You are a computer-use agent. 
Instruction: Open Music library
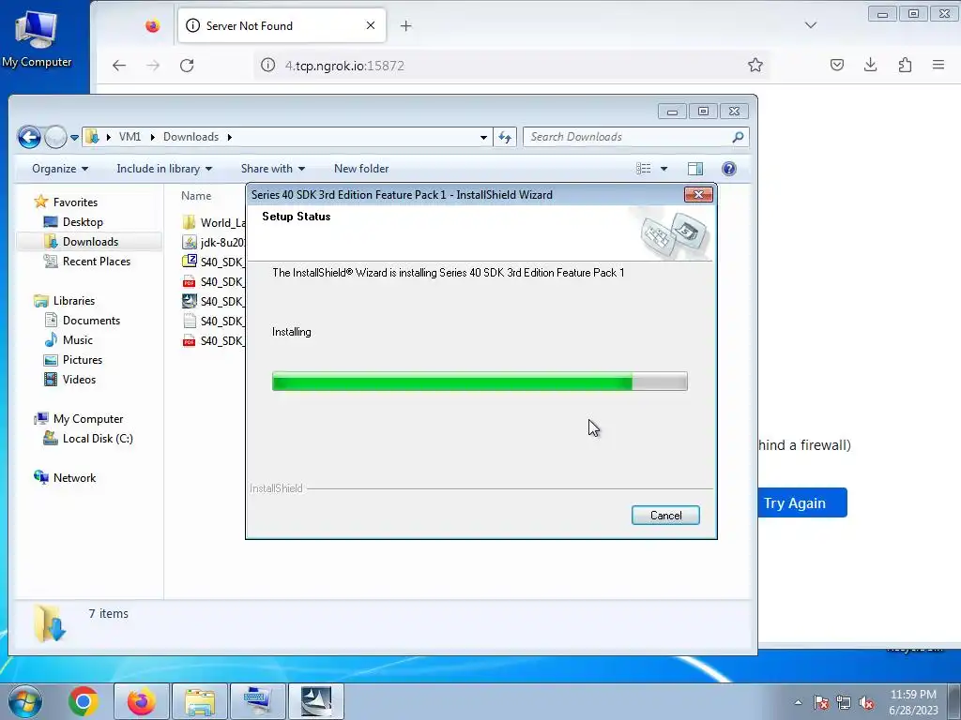(77, 339)
